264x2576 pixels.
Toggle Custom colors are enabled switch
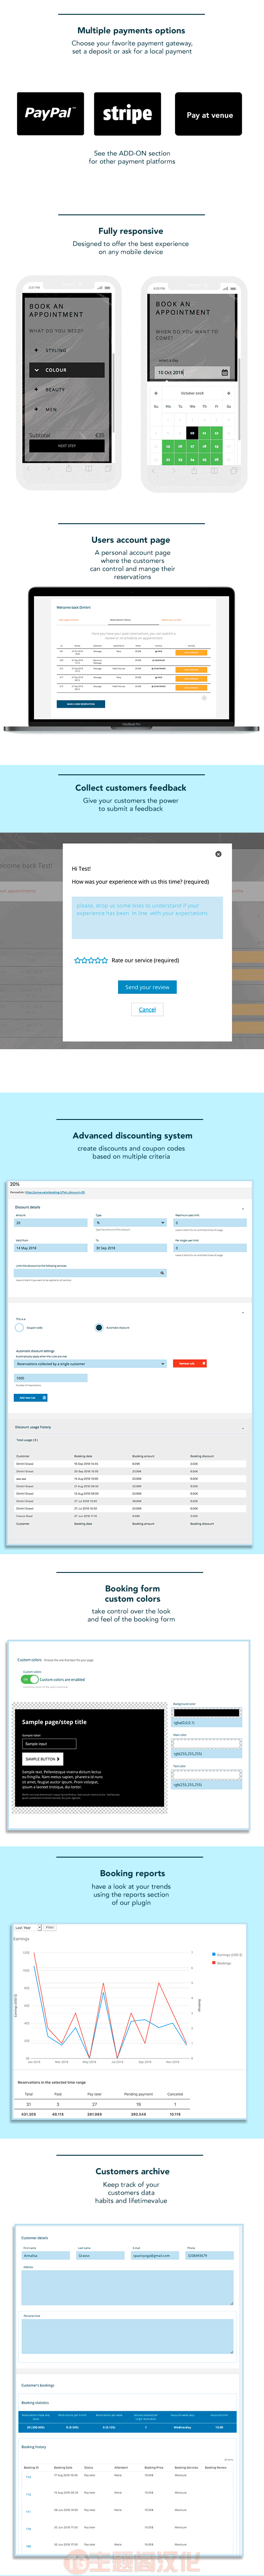29,1679
